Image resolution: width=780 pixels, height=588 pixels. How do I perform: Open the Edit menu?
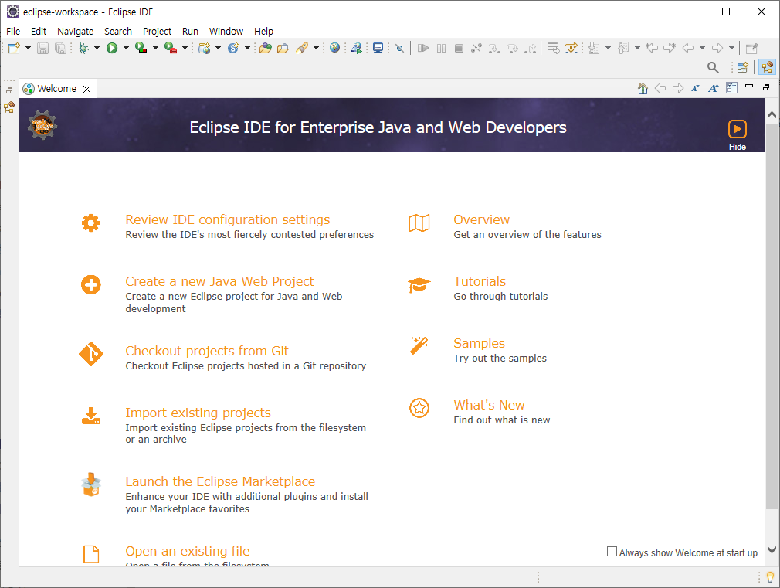pyautogui.click(x=39, y=32)
